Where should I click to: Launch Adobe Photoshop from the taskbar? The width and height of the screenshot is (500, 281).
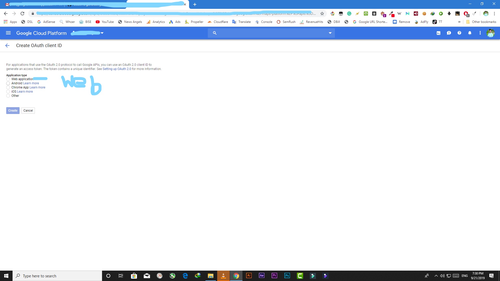(x=287, y=276)
